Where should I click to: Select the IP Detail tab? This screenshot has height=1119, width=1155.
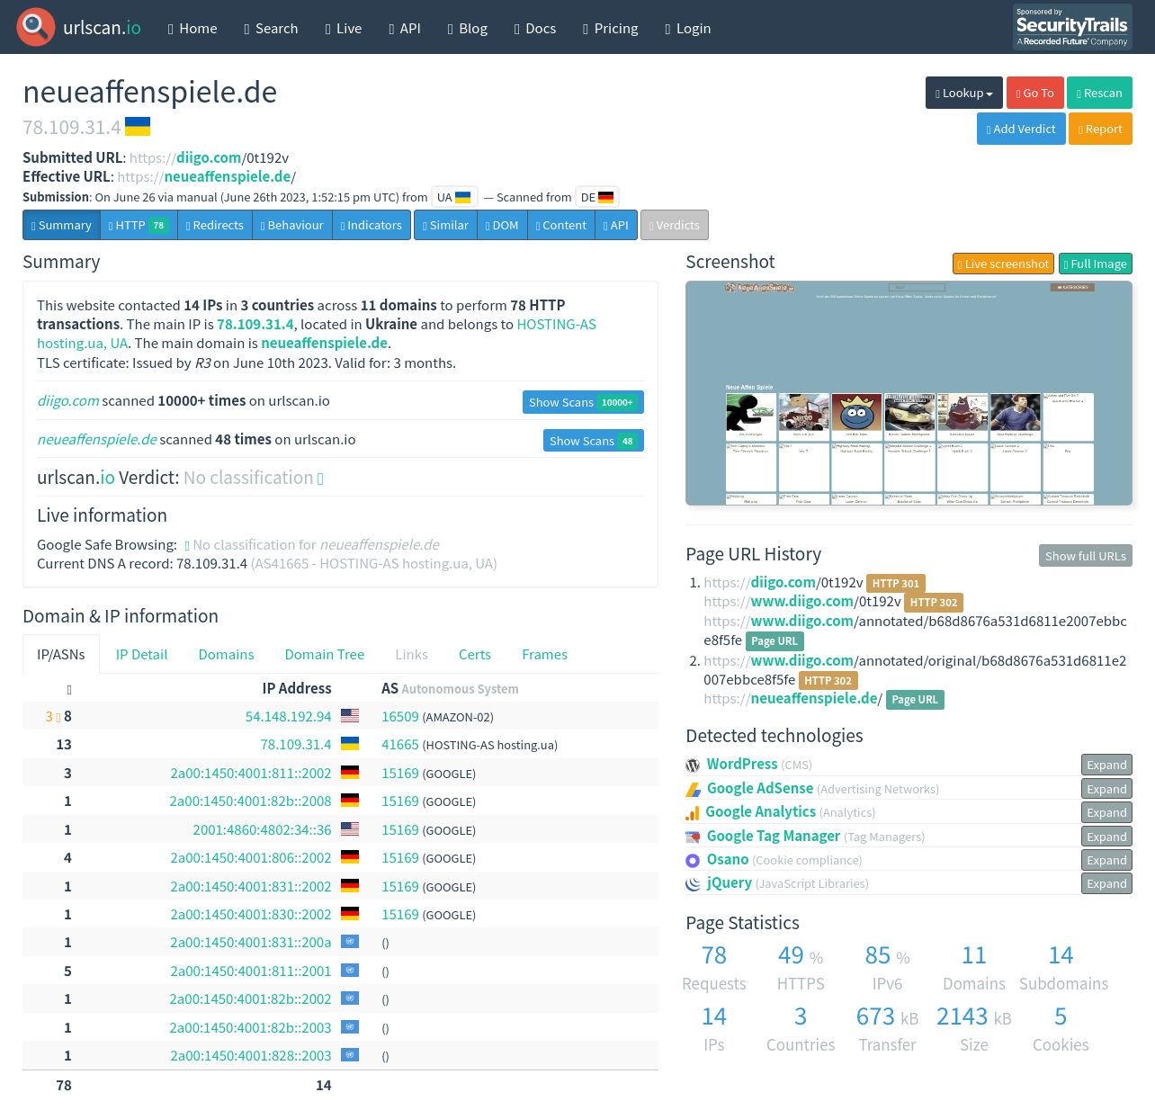click(x=141, y=654)
